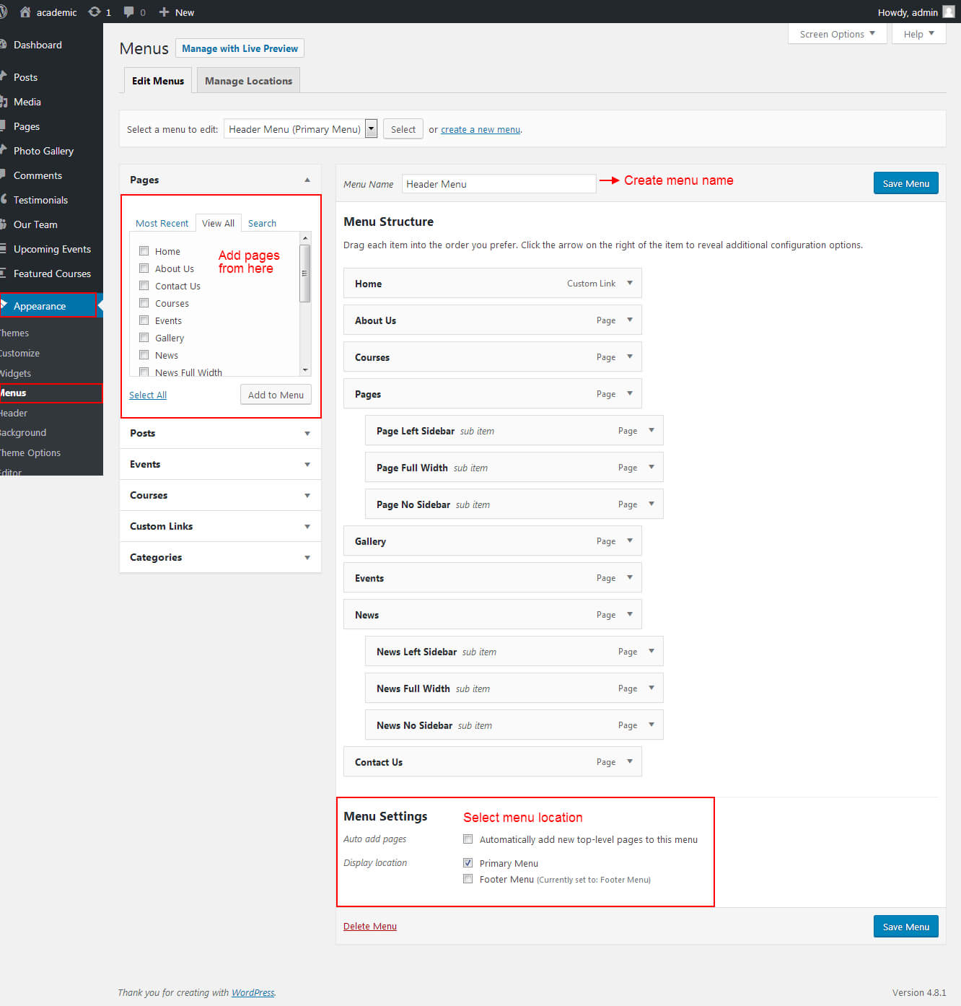Collapse the Pages panel

tap(307, 180)
